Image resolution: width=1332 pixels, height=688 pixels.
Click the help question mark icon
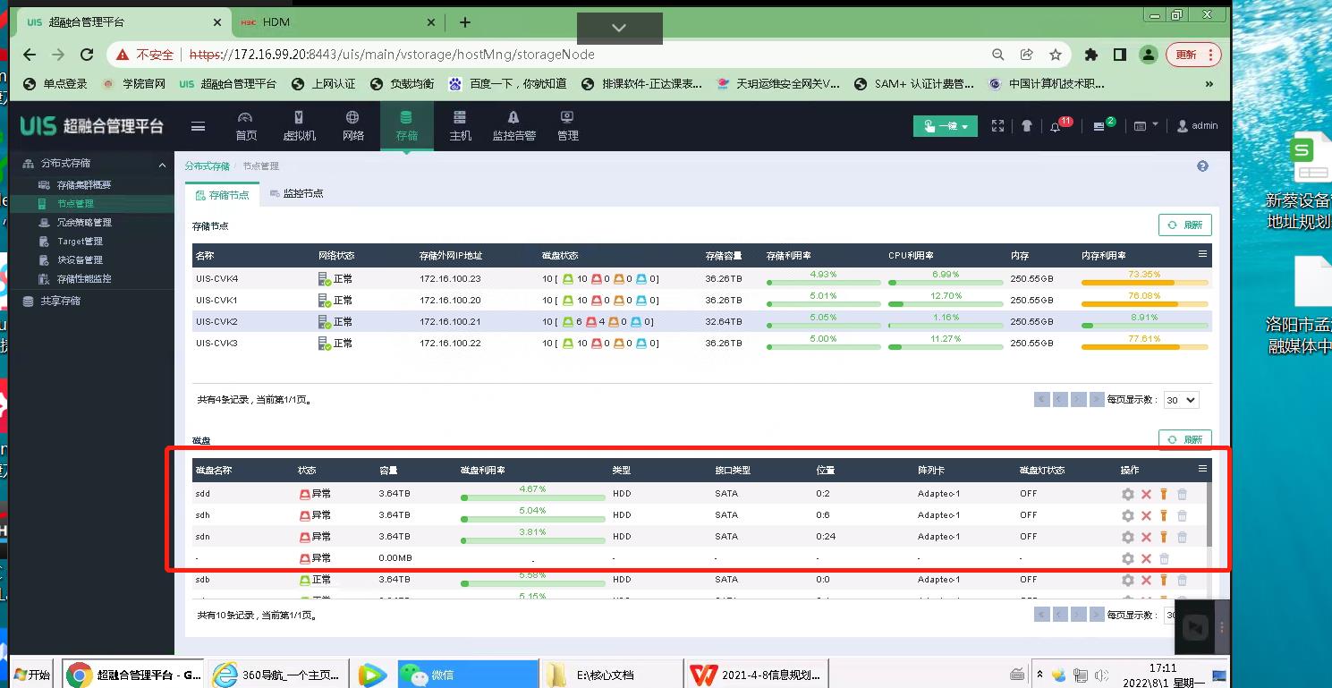pos(1202,166)
